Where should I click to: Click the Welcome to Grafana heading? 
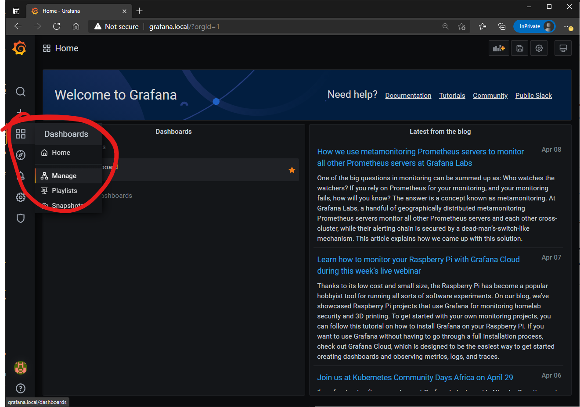click(x=115, y=95)
